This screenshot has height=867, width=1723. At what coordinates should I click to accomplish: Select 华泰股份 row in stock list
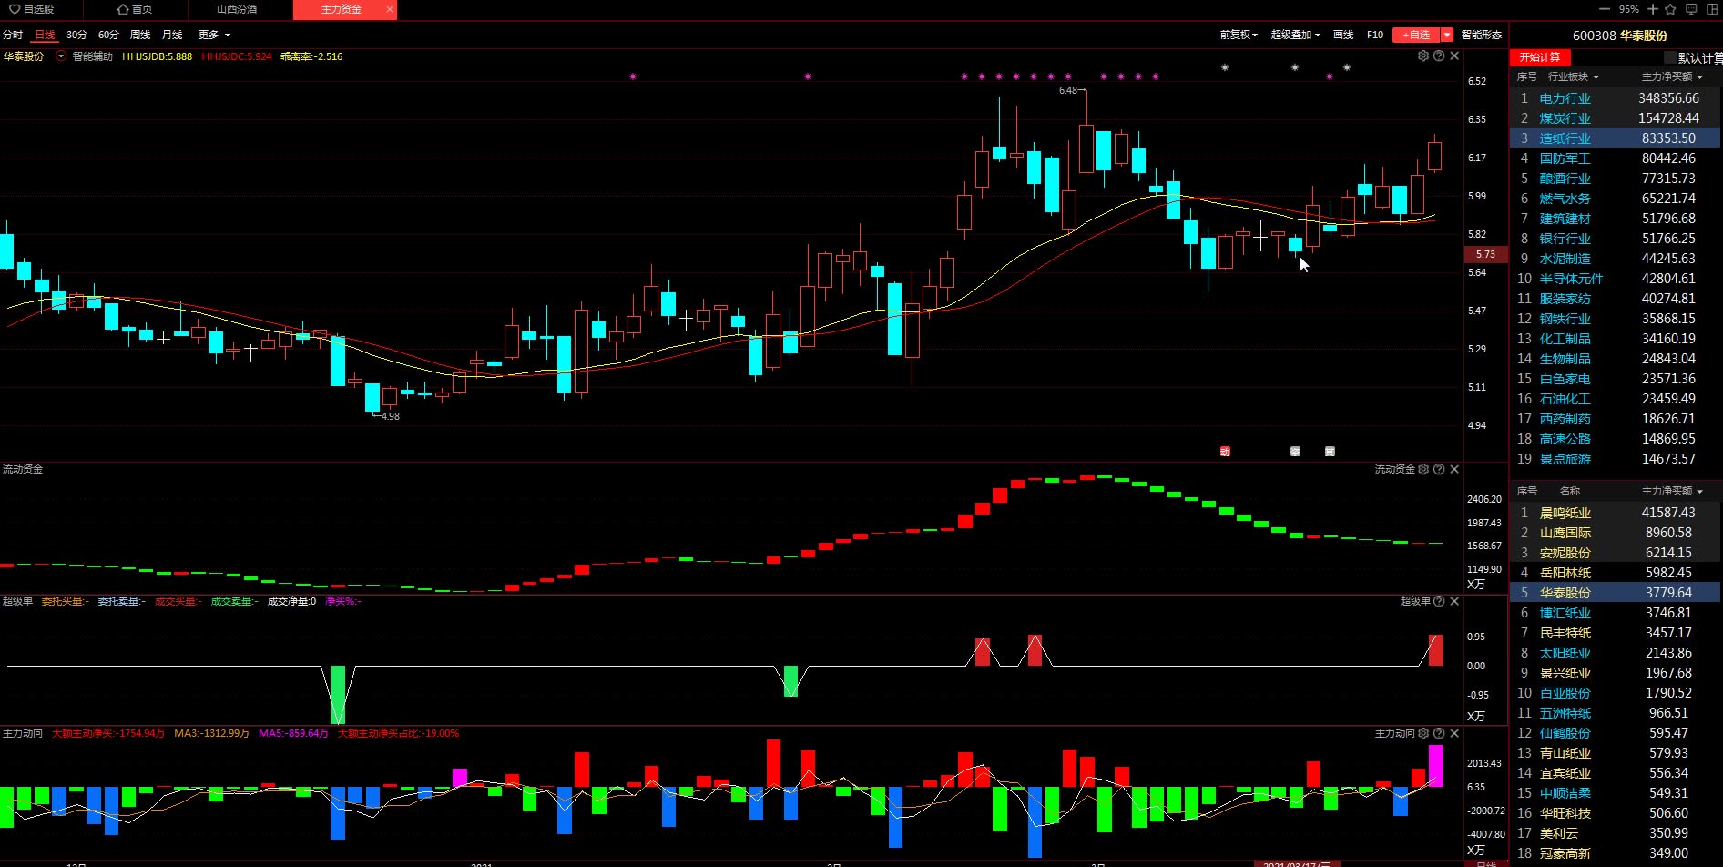pyautogui.click(x=1616, y=593)
